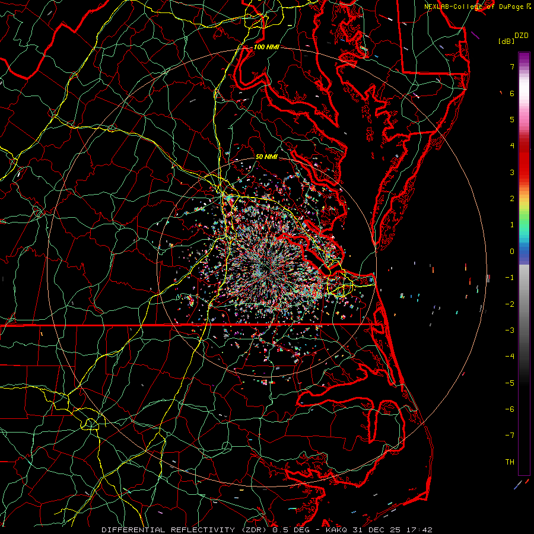Image resolution: width=534 pixels, height=534 pixels.
Task: Click the 3 value on color scale
Action: click(x=512, y=172)
